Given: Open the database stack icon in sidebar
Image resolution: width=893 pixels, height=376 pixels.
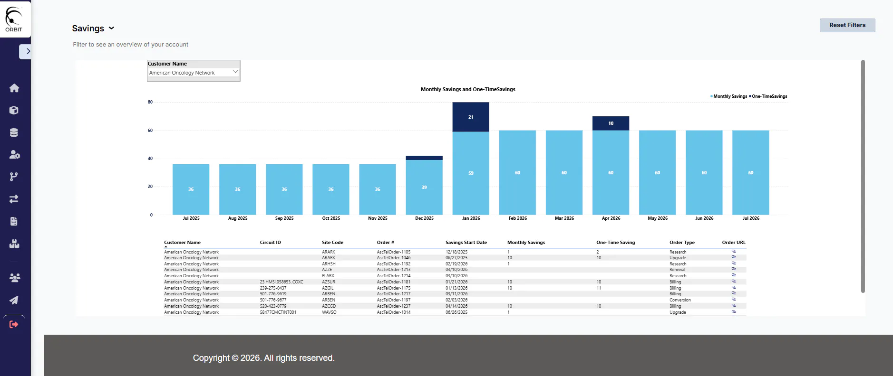Looking at the screenshot, I should tap(14, 132).
